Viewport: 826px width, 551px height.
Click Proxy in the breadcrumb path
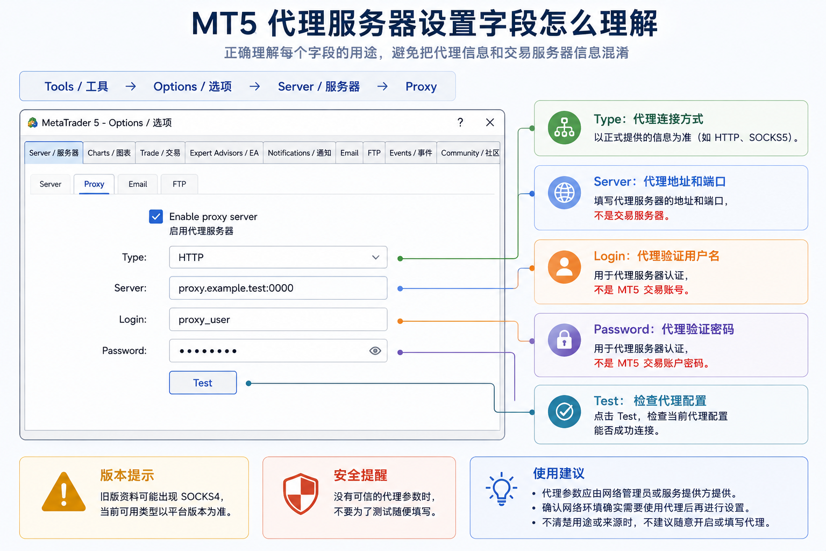pyautogui.click(x=421, y=87)
